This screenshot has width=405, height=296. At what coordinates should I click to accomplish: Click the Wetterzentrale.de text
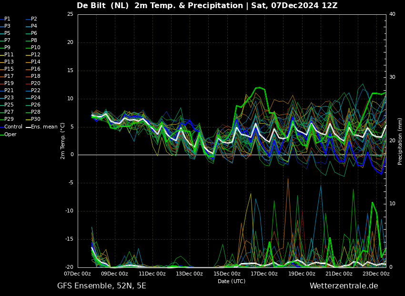[344, 286]
